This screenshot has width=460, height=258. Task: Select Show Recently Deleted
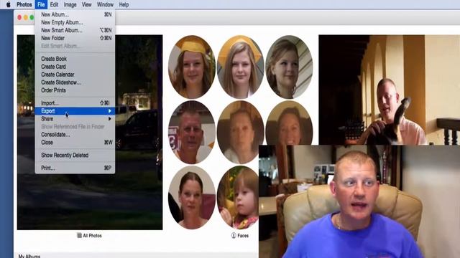pyautogui.click(x=75, y=156)
